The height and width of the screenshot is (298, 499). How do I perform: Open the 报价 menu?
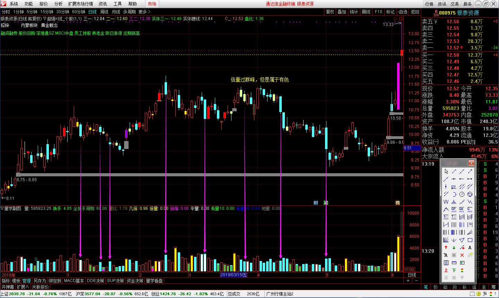pyautogui.click(x=44, y=4)
